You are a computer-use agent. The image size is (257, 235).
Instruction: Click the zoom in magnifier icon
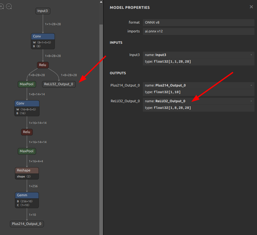click(2, 6)
